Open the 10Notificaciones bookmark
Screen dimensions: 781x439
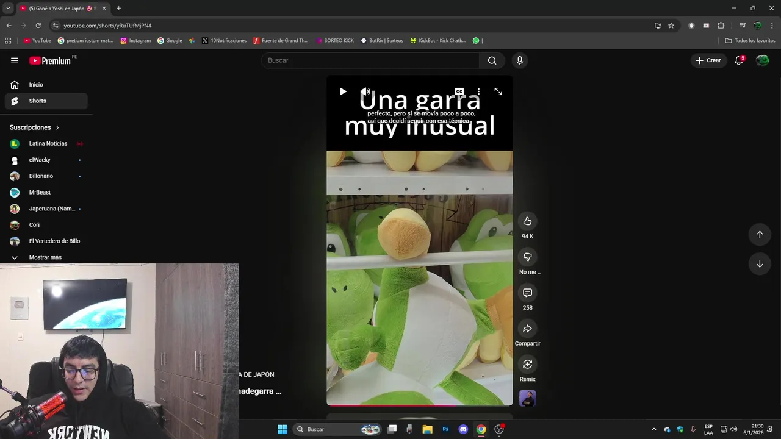coord(224,41)
